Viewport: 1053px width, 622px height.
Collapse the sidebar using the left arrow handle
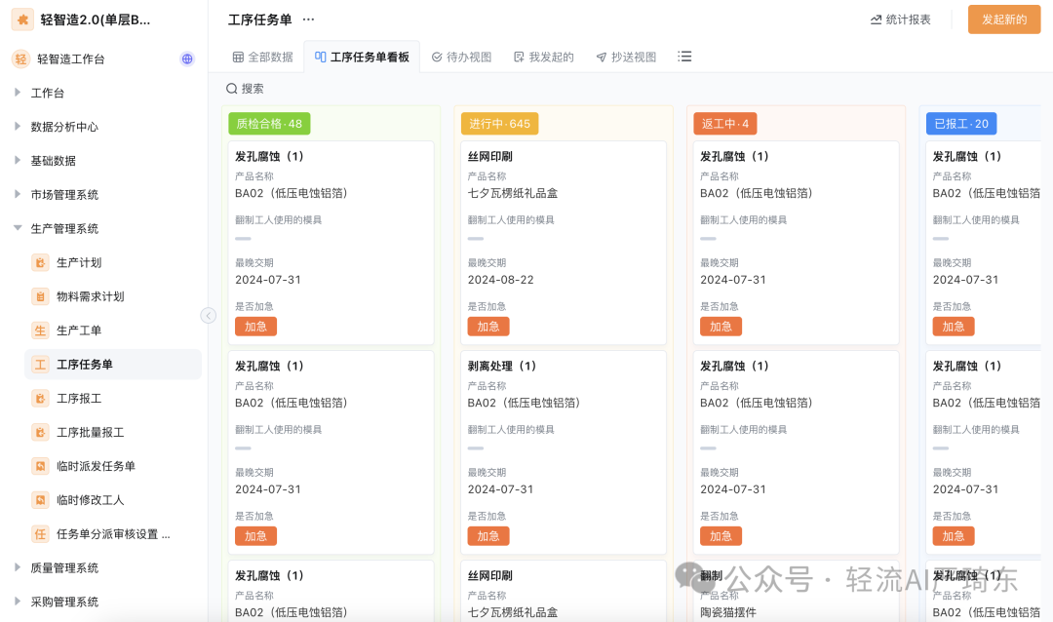coord(208,315)
